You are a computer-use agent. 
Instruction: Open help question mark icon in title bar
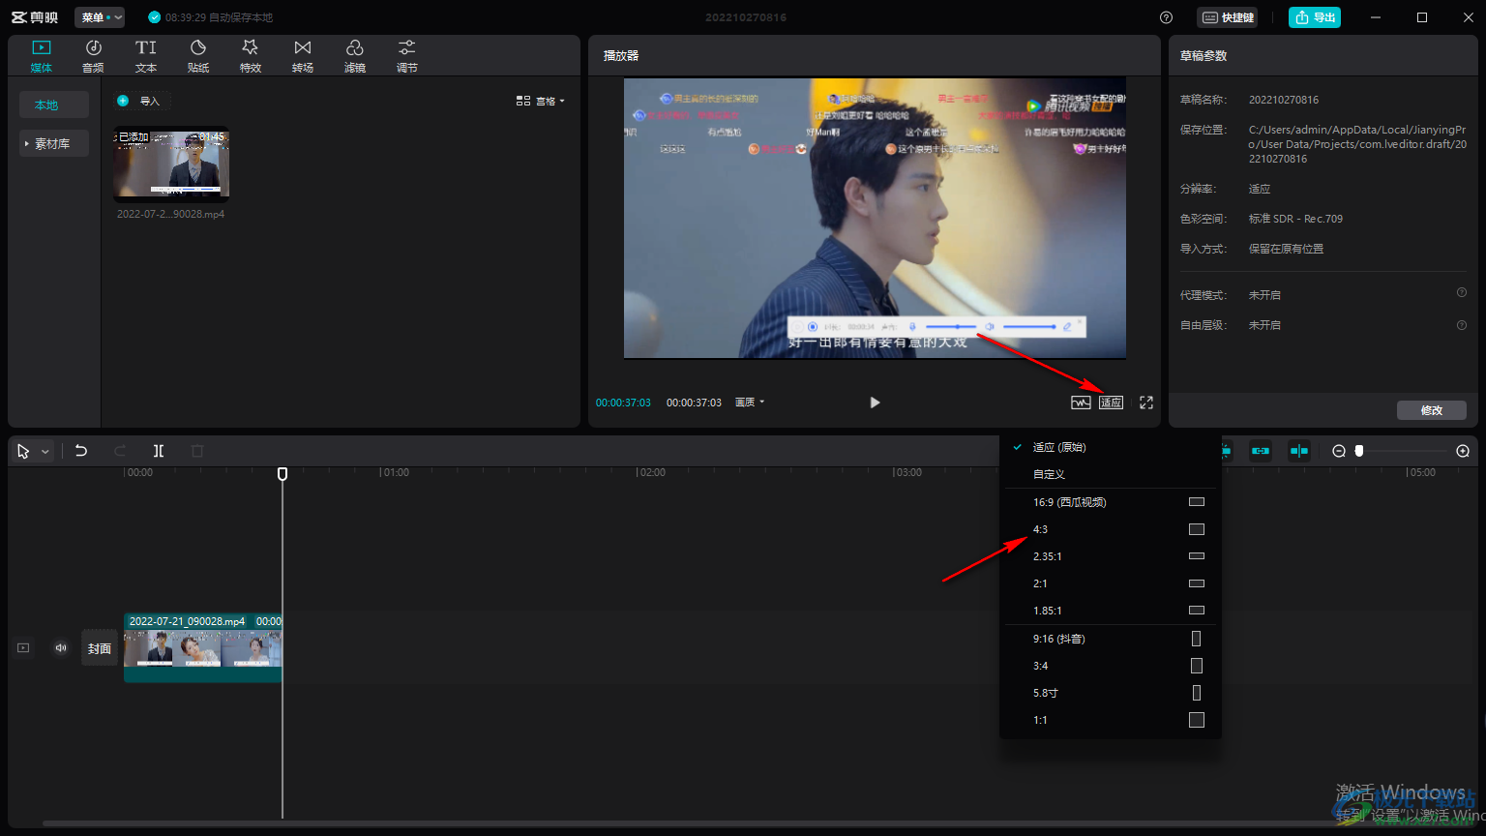(x=1166, y=17)
